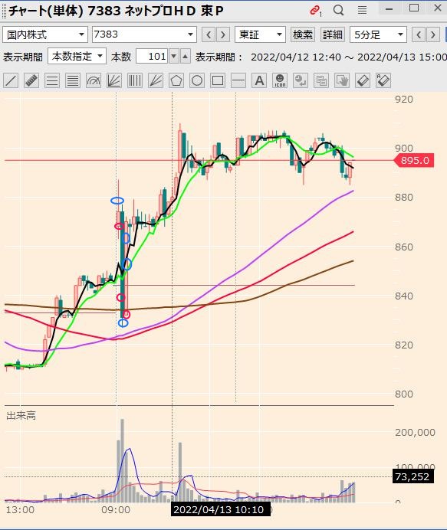Click the 出来高 volume panel label
Image resolution: width=447 pixels, height=530 pixels.
tap(21, 415)
